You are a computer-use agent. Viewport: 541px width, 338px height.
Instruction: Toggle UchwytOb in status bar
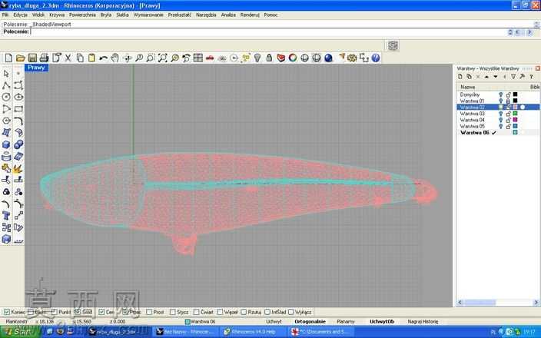(x=382, y=321)
